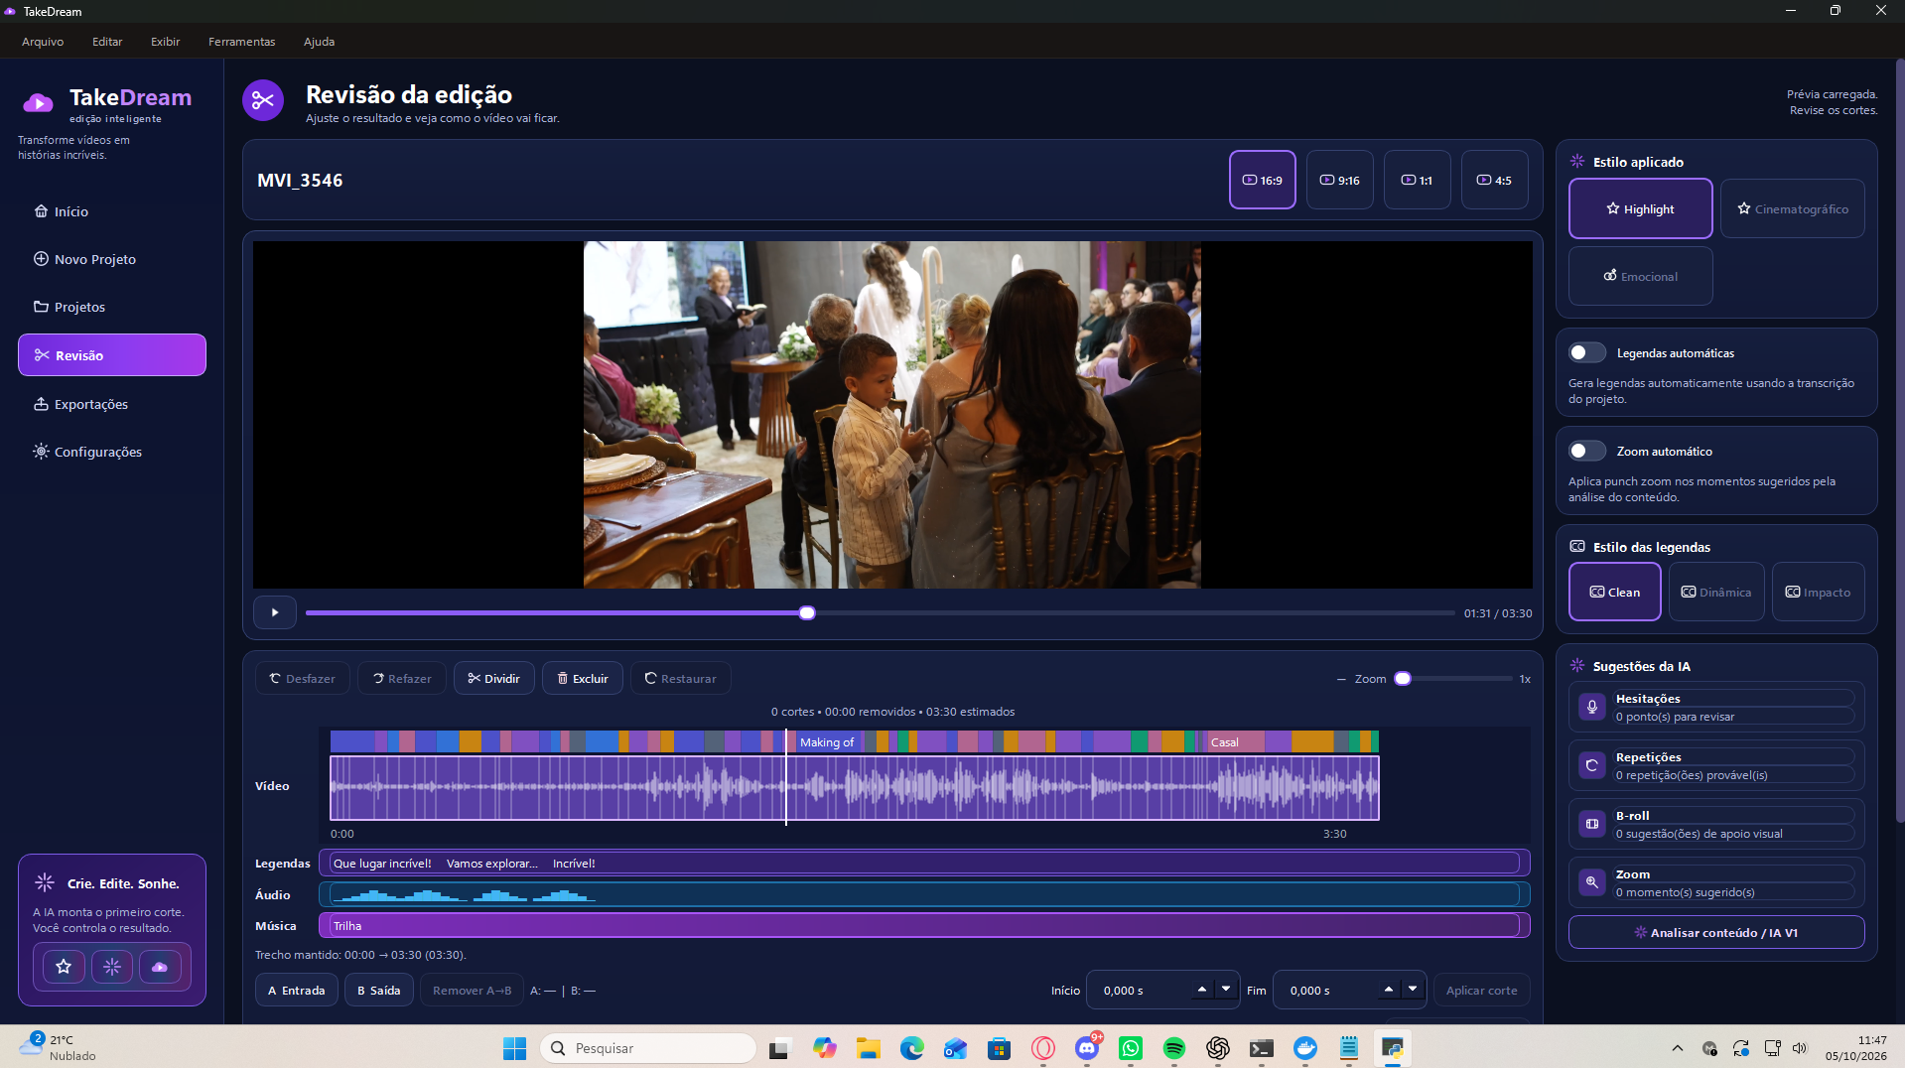Open the Ferramentas menu

(242, 42)
